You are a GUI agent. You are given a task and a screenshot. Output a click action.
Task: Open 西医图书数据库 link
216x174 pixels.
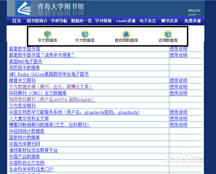[25, 68]
